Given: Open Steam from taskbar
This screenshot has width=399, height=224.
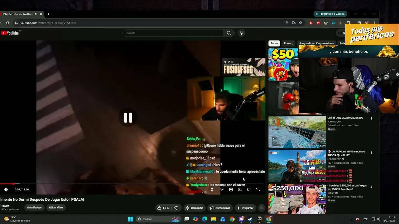Looking at the screenshot, I should (250, 219).
